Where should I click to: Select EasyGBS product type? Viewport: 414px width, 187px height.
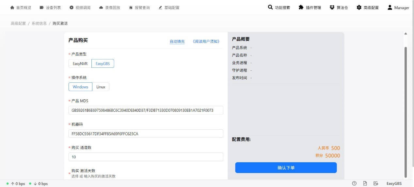tap(103, 64)
